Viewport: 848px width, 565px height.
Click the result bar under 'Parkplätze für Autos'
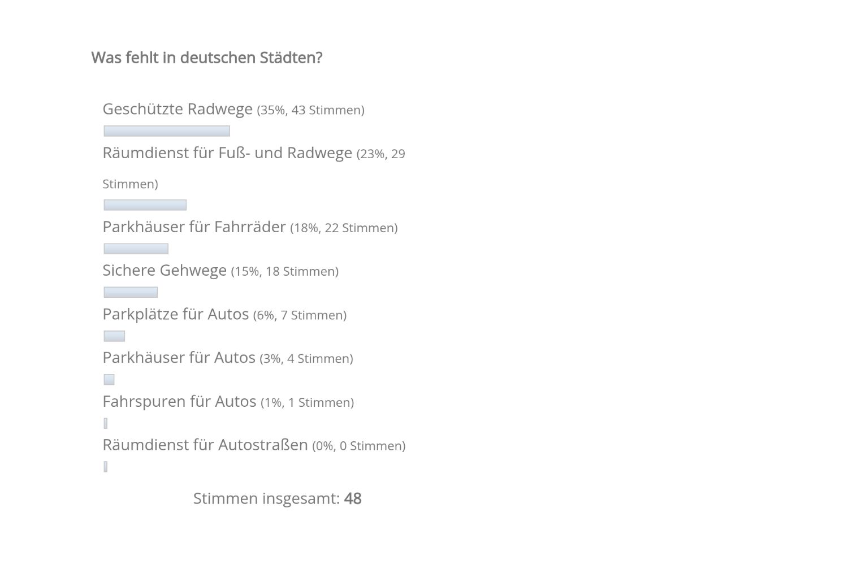114,336
